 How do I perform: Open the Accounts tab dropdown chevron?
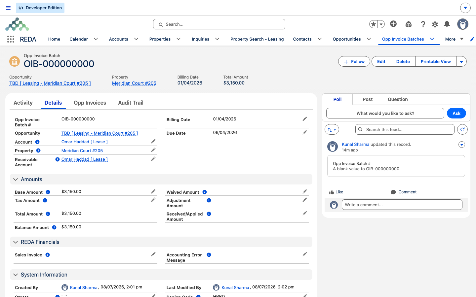[136, 39]
